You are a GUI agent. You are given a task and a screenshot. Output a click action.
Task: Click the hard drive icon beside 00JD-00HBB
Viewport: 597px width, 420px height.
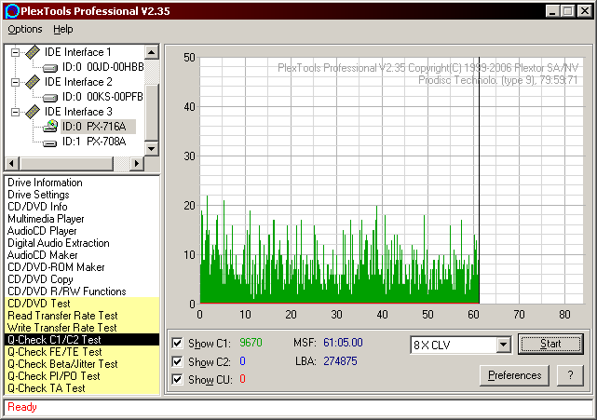tap(50, 68)
